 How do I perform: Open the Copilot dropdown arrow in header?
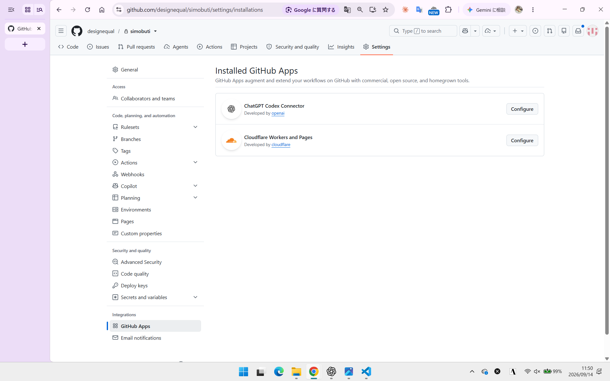475,31
